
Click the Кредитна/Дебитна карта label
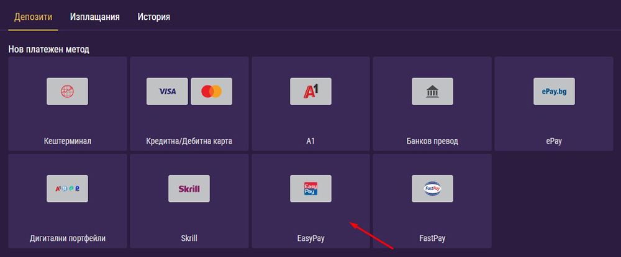pyautogui.click(x=189, y=141)
